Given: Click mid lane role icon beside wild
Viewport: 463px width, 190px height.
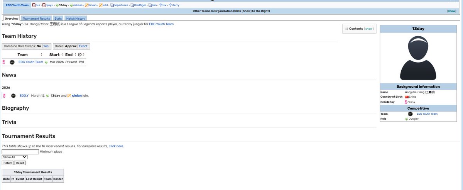Looking at the screenshot, I should 101,5.
